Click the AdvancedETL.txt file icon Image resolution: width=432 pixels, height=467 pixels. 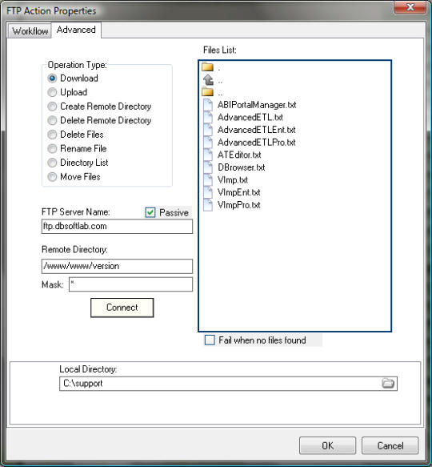(208, 117)
